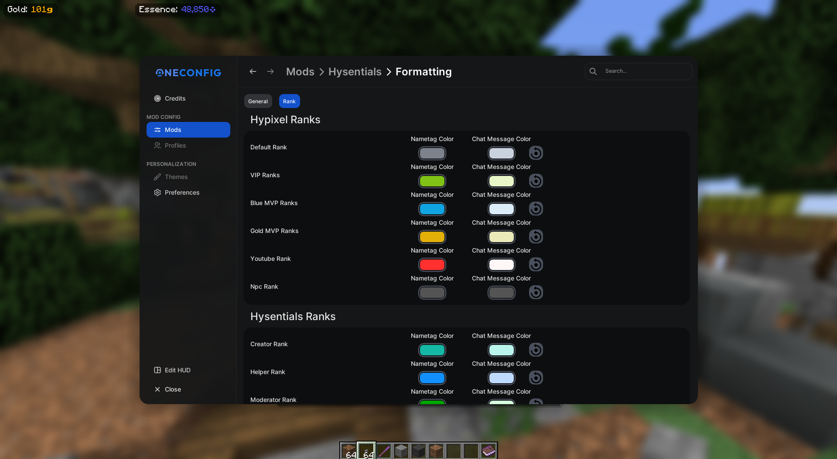Open Npc Rank nametag color swatch
This screenshot has height=459, width=837.
point(432,293)
